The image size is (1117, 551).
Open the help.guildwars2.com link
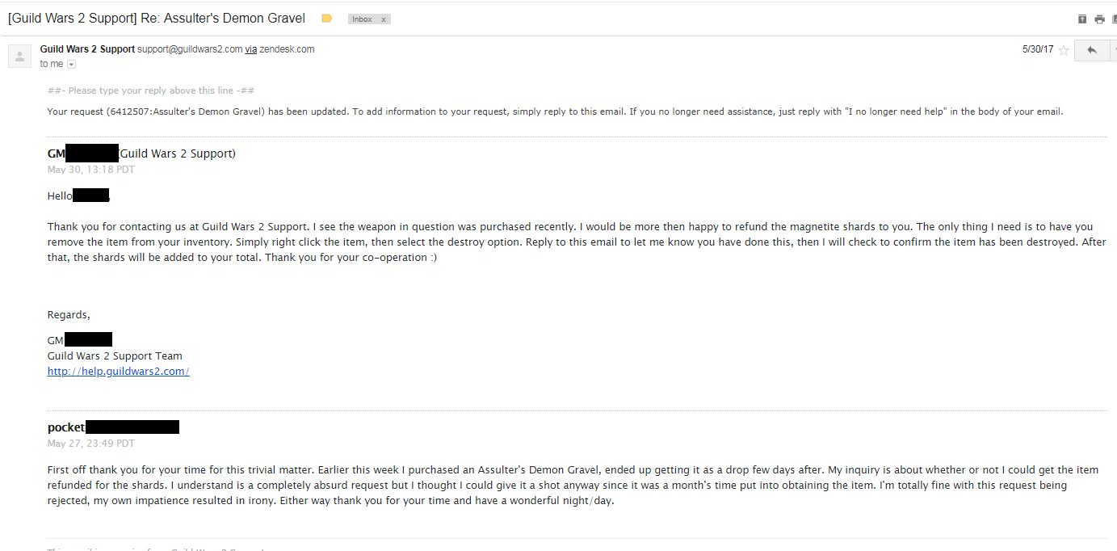[x=118, y=372]
